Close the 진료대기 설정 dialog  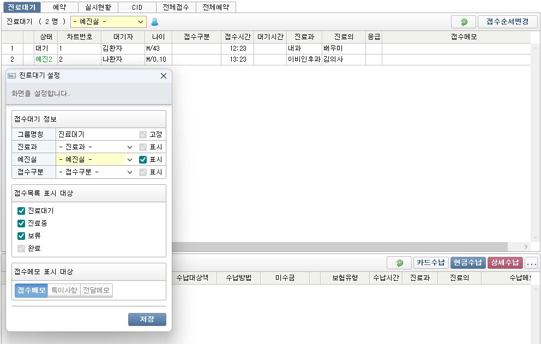tap(163, 76)
